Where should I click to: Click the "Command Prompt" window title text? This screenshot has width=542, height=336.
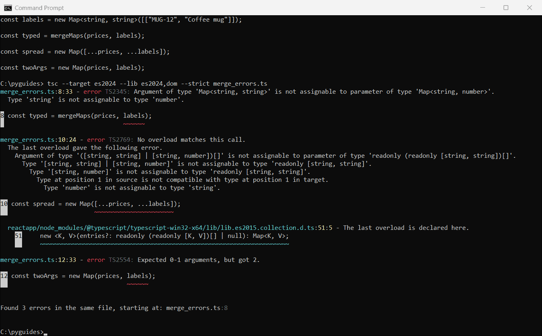coord(39,8)
